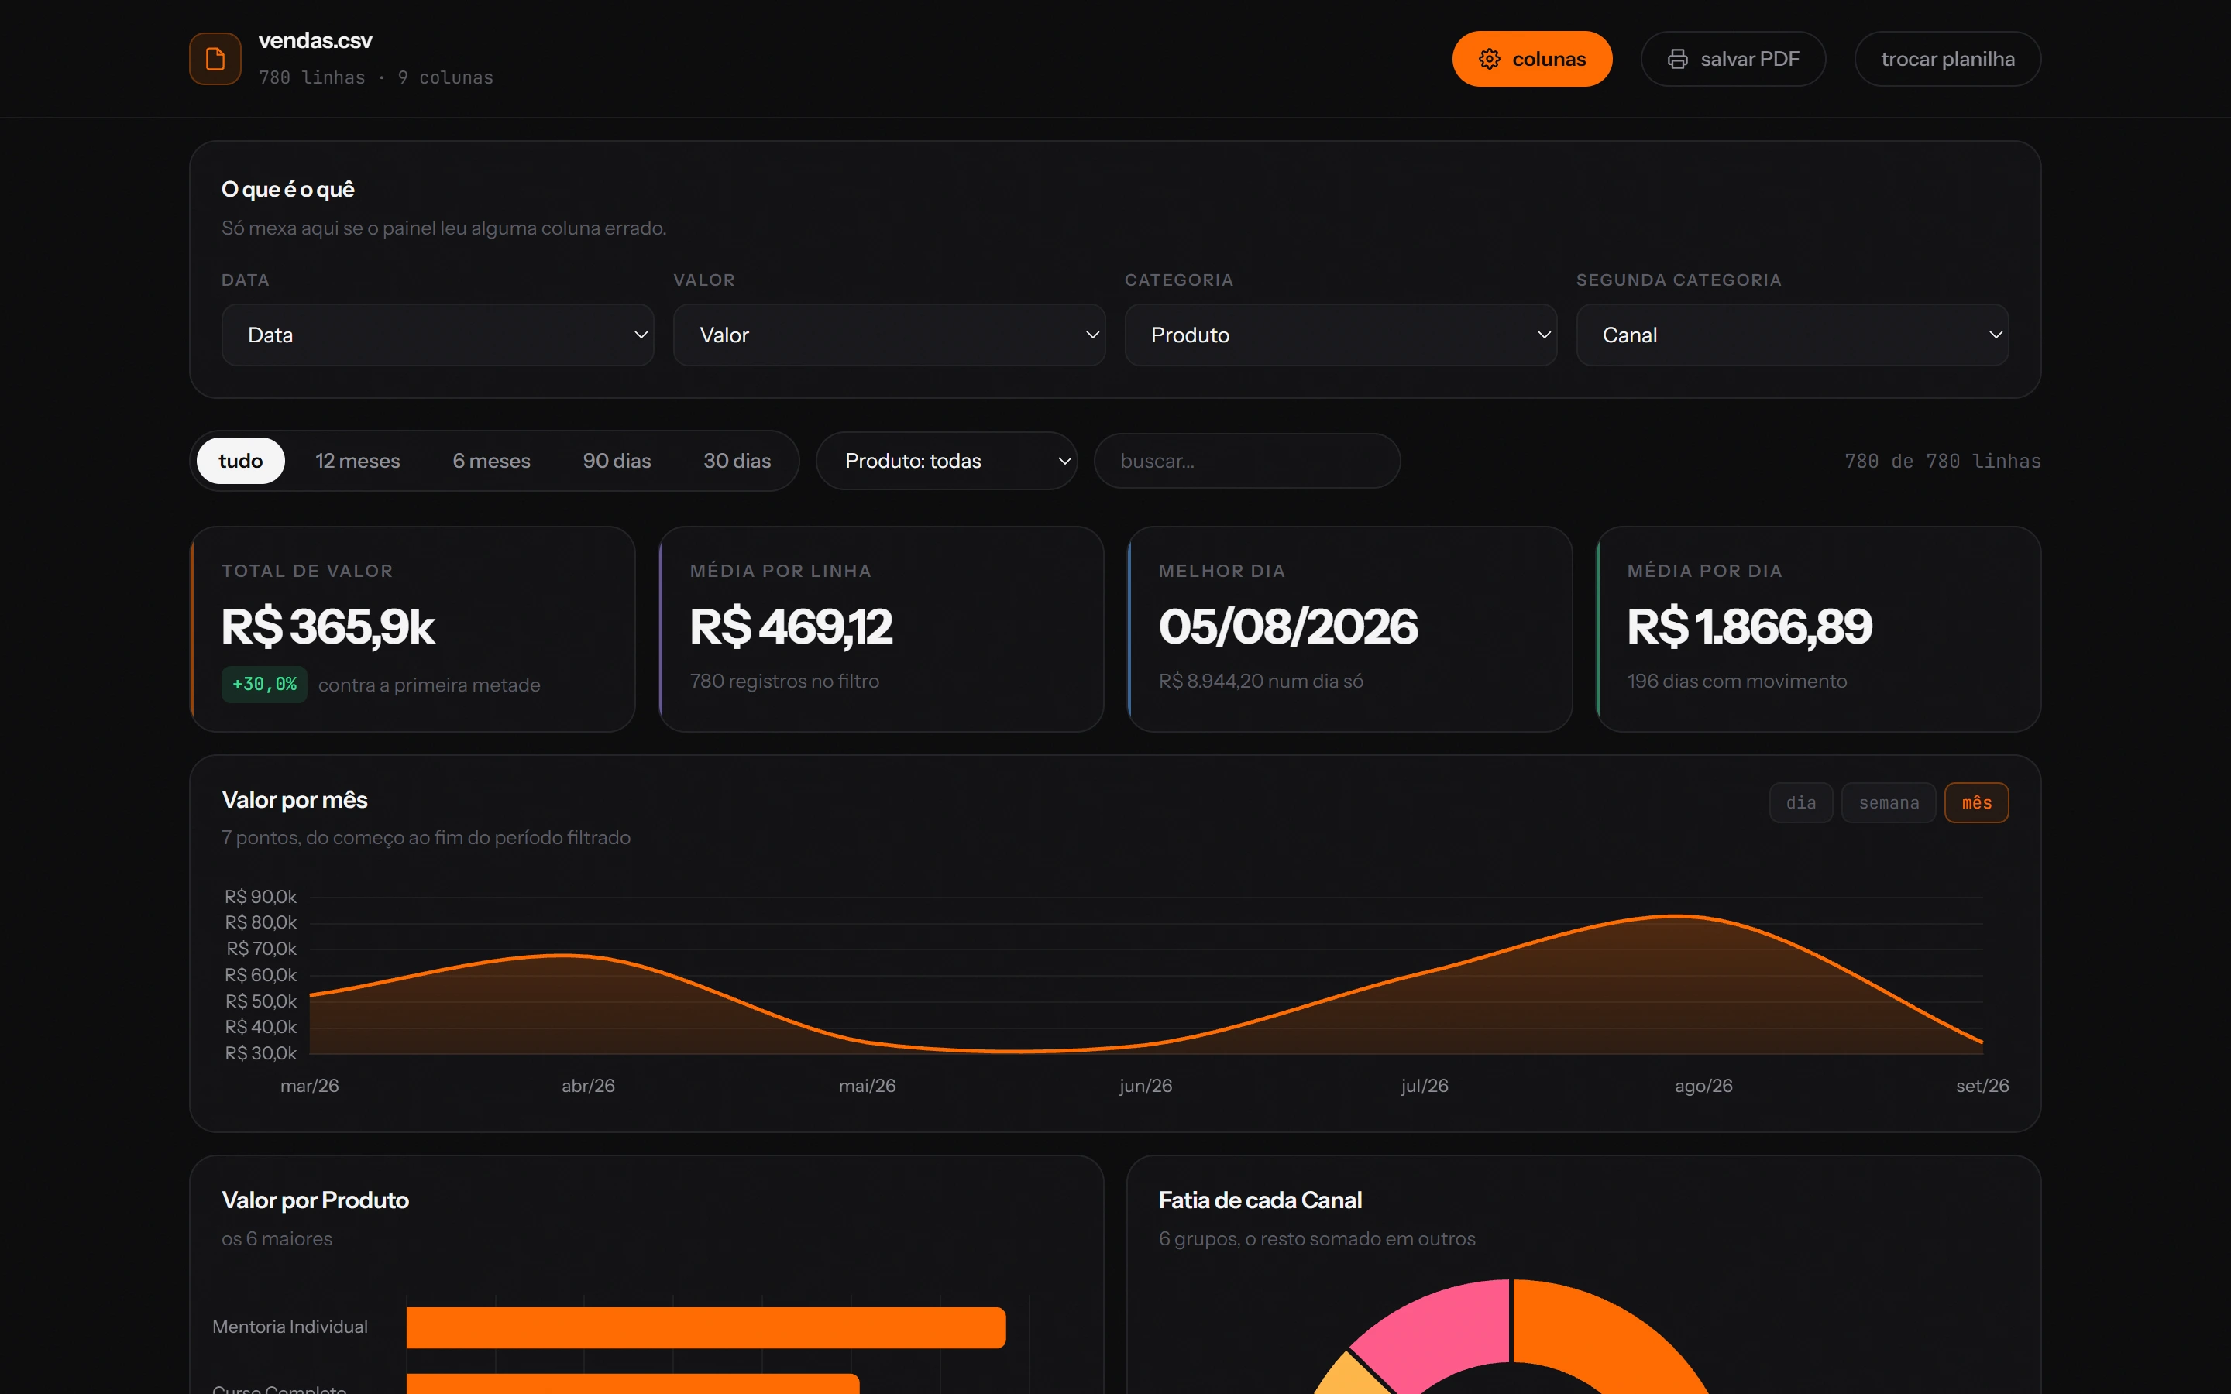Screen dimensions: 2231x1394
Task: Click the "R$ 90,0k" y-axis label
Action: [x=261, y=897]
